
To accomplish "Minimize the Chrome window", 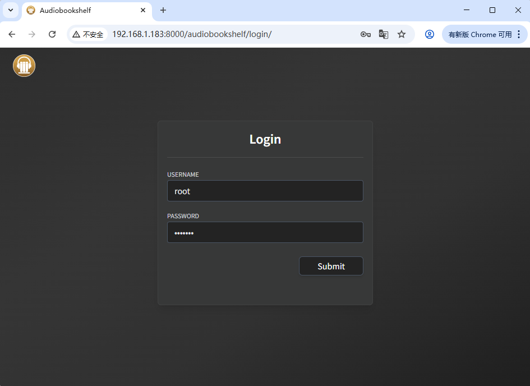I will click(x=467, y=10).
